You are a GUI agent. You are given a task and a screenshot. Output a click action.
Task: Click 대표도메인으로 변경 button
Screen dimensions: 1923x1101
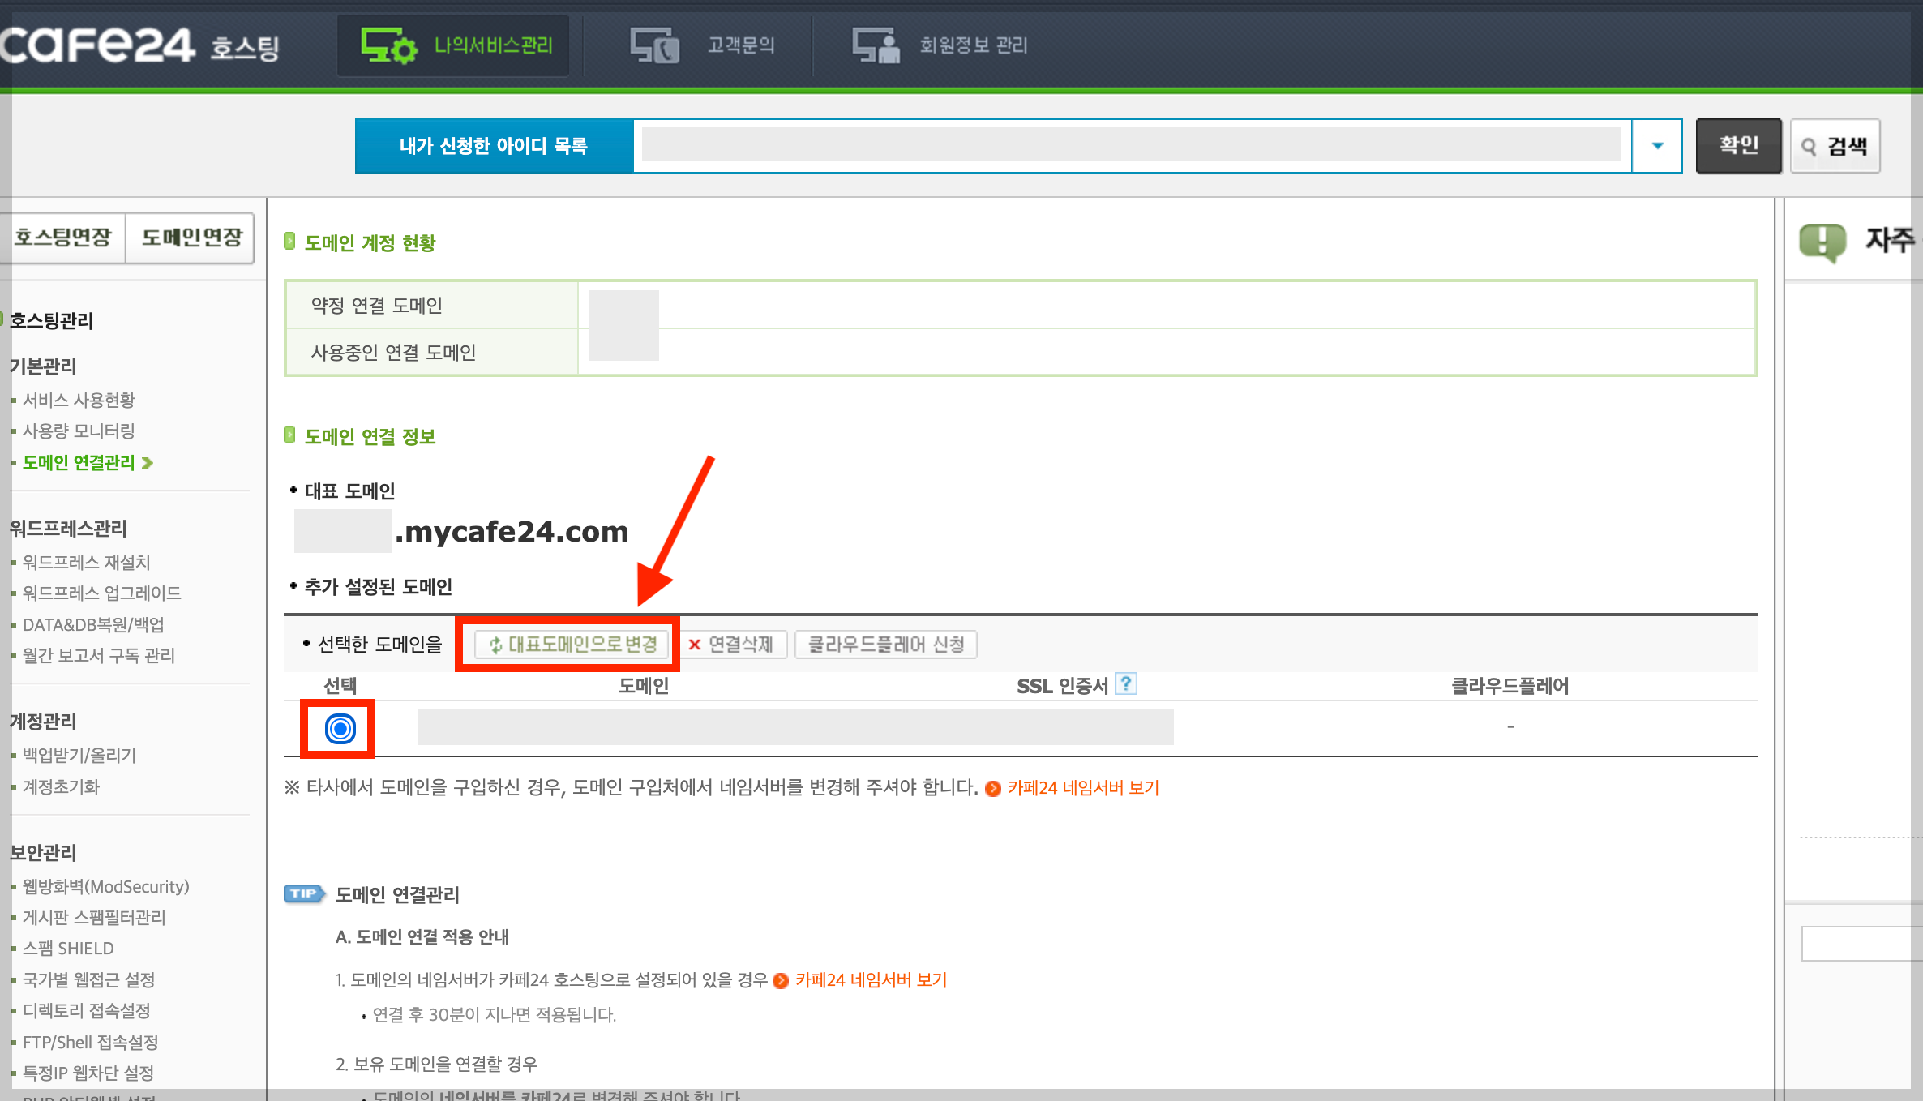pyautogui.click(x=572, y=645)
